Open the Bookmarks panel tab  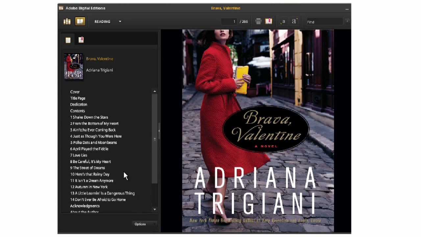[x=81, y=40]
